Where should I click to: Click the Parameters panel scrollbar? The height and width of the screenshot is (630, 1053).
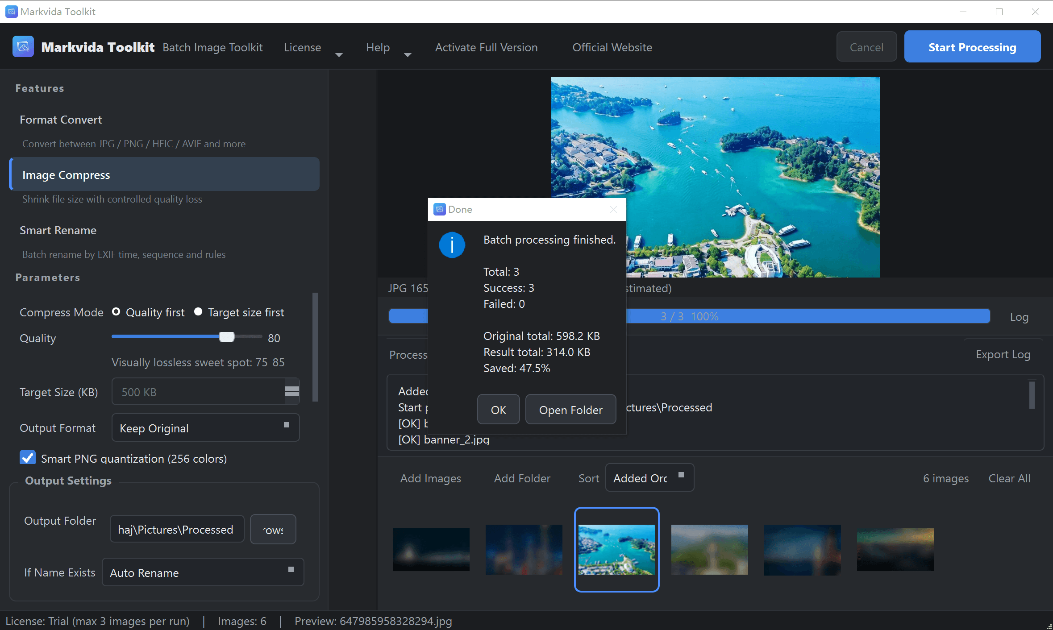315,347
